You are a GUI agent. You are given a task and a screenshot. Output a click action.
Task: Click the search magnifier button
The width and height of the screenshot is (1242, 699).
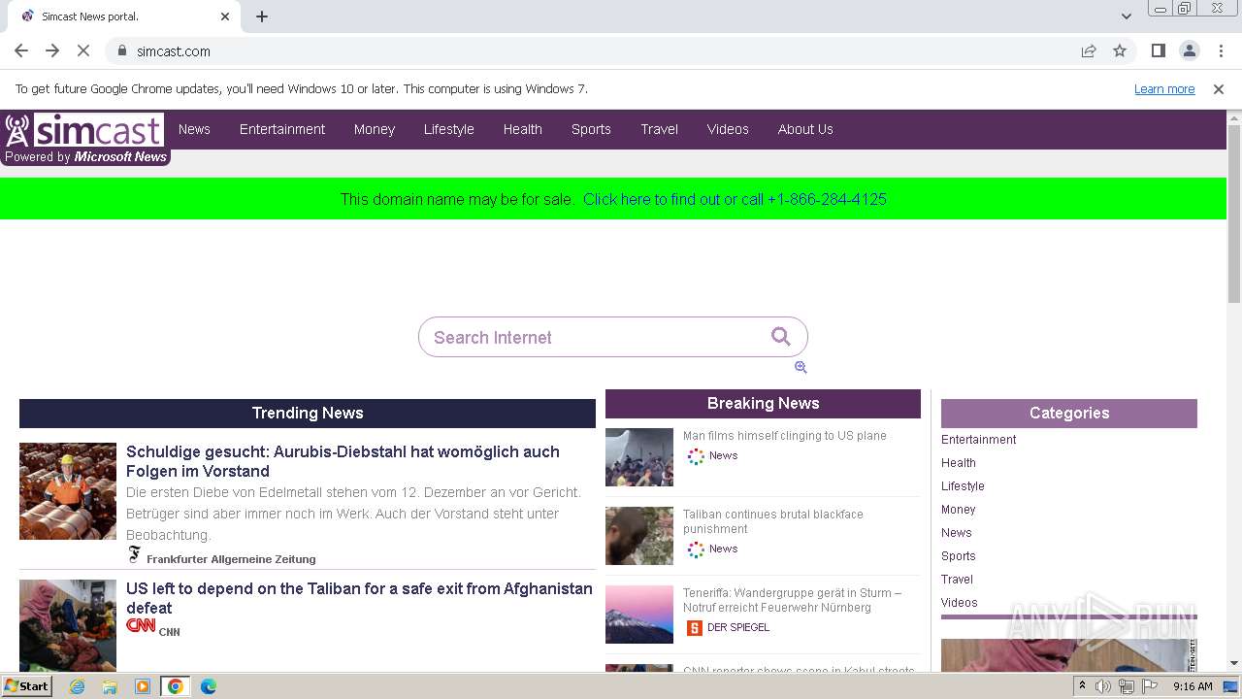(781, 336)
